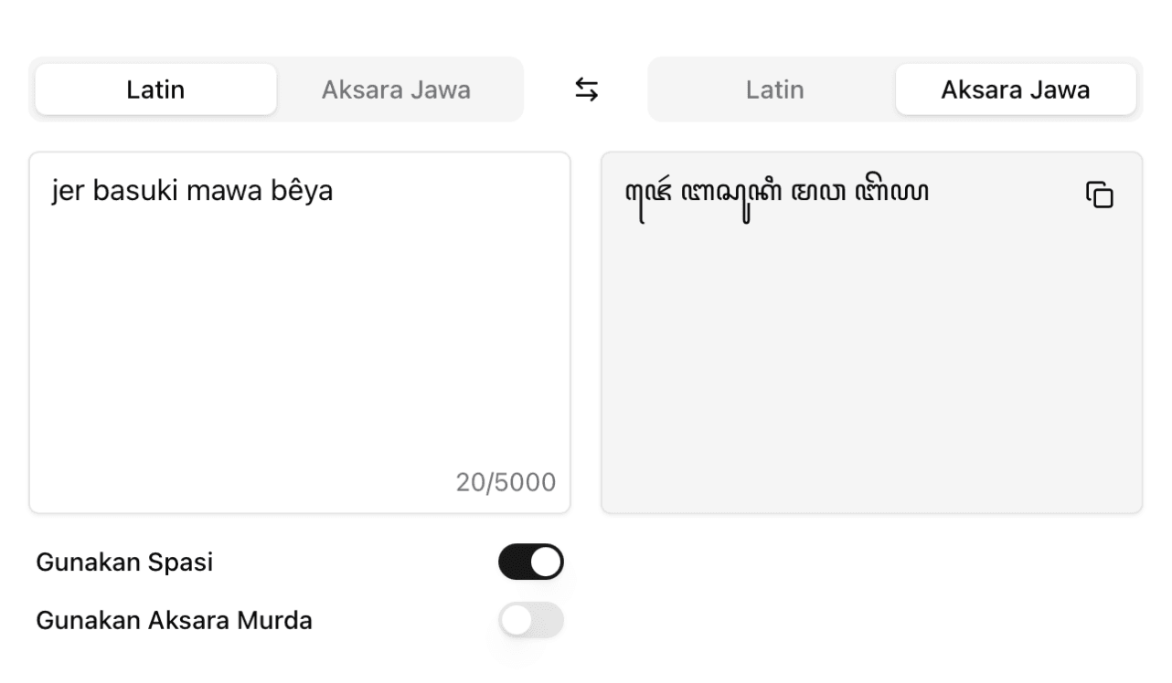
Task: Enable the Gunakan Aksara Murda switch
Action: [x=531, y=621]
